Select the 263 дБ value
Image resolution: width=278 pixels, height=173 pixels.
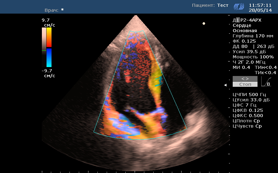pyautogui.click(x=266, y=46)
